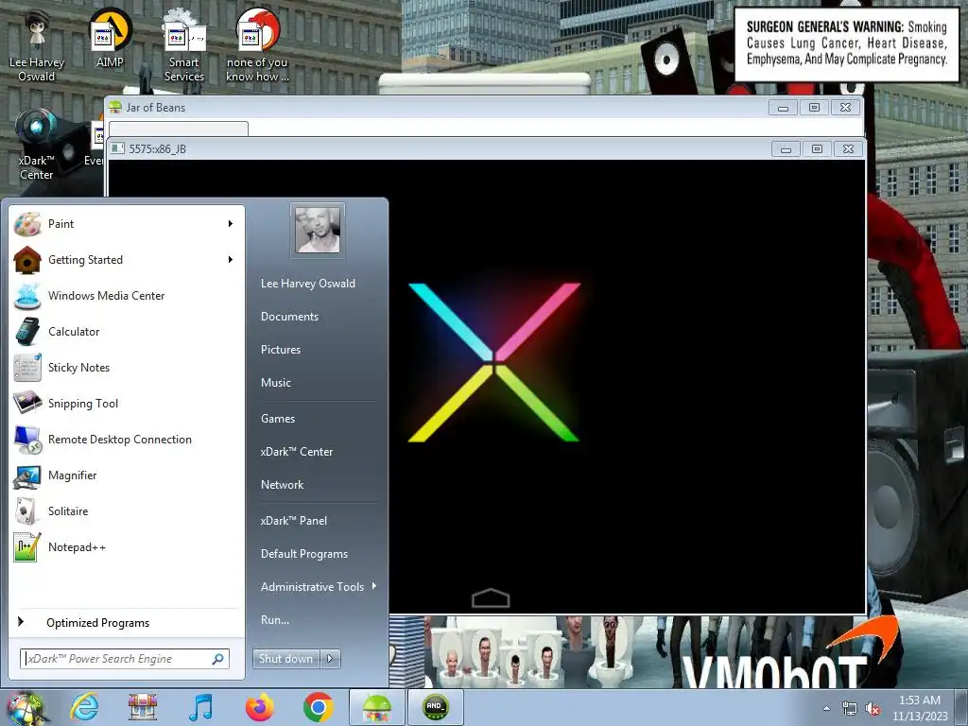Launch Firefox from the taskbar
The width and height of the screenshot is (968, 726).
(x=260, y=707)
